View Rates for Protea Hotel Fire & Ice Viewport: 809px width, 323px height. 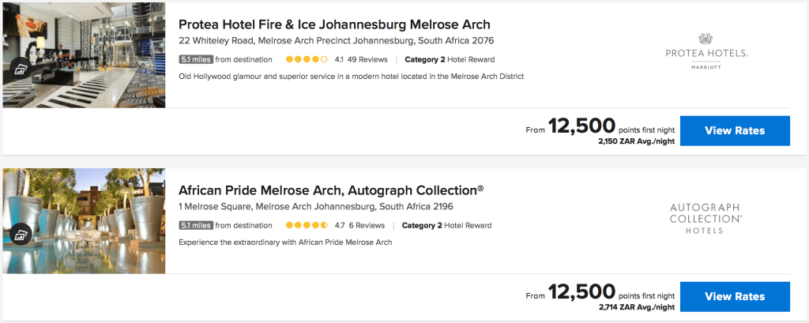click(734, 130)
